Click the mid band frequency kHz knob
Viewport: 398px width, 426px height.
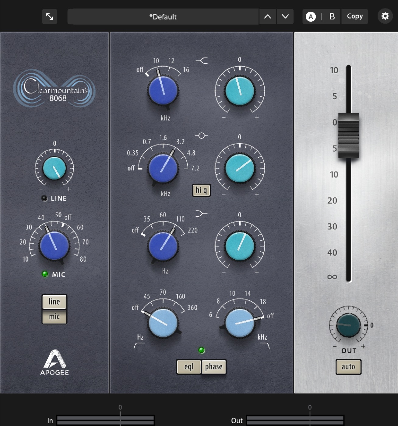163,168
